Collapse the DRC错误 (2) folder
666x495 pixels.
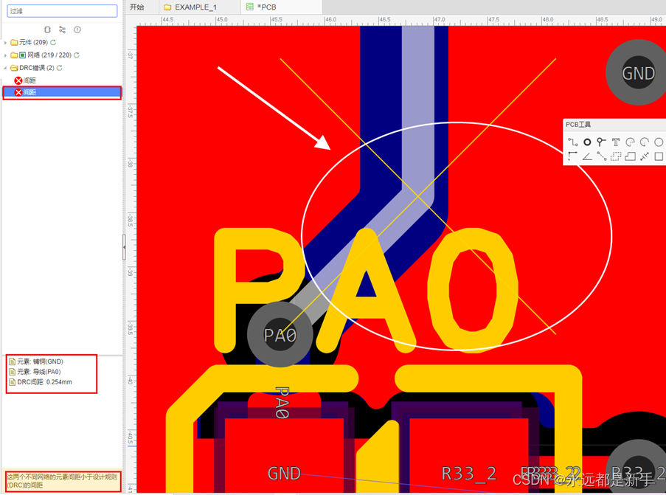(6, 67)
